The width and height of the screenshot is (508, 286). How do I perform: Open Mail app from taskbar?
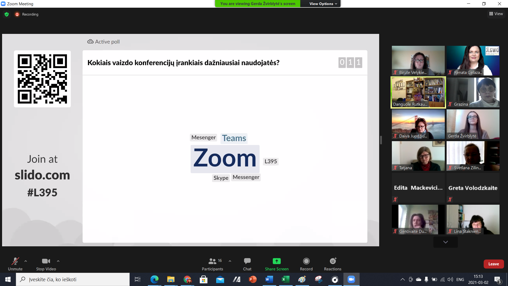[x=220, y=279]
